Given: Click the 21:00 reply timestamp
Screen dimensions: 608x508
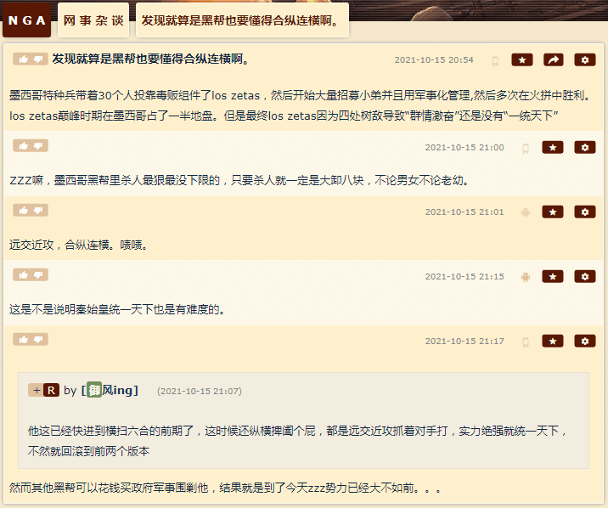Looking at the screenshot, I should click(x=464, y=147).
